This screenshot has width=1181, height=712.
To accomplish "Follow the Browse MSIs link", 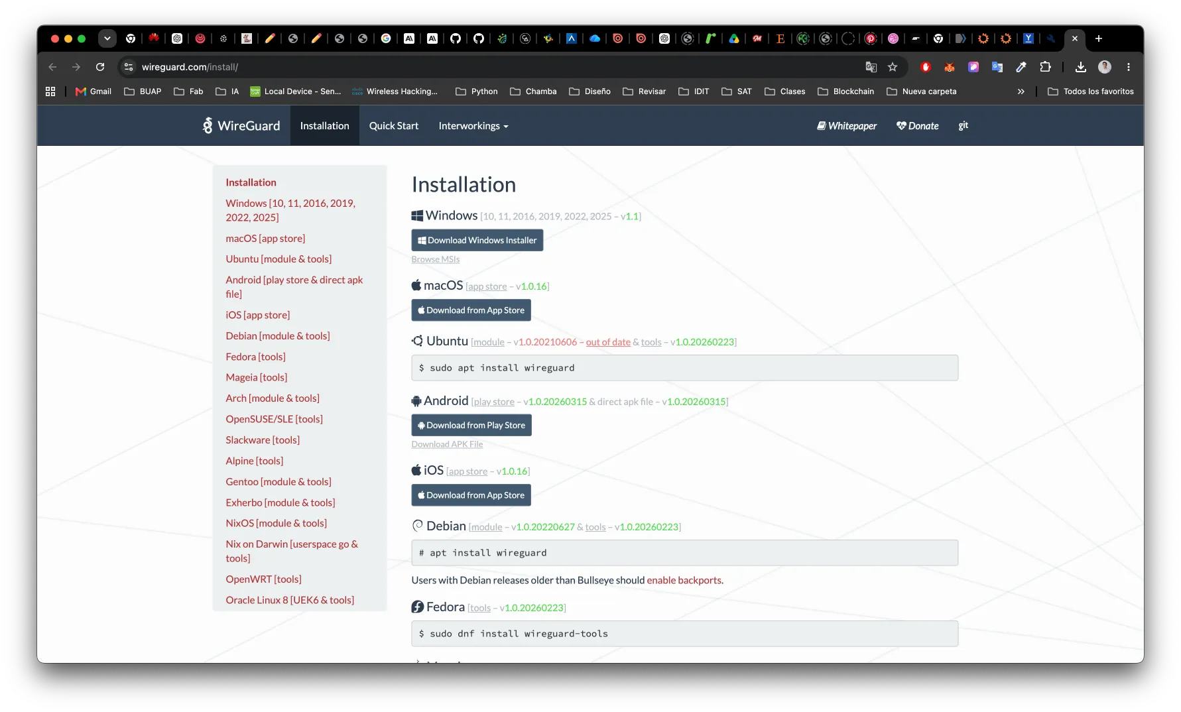I will coord(436,259).
